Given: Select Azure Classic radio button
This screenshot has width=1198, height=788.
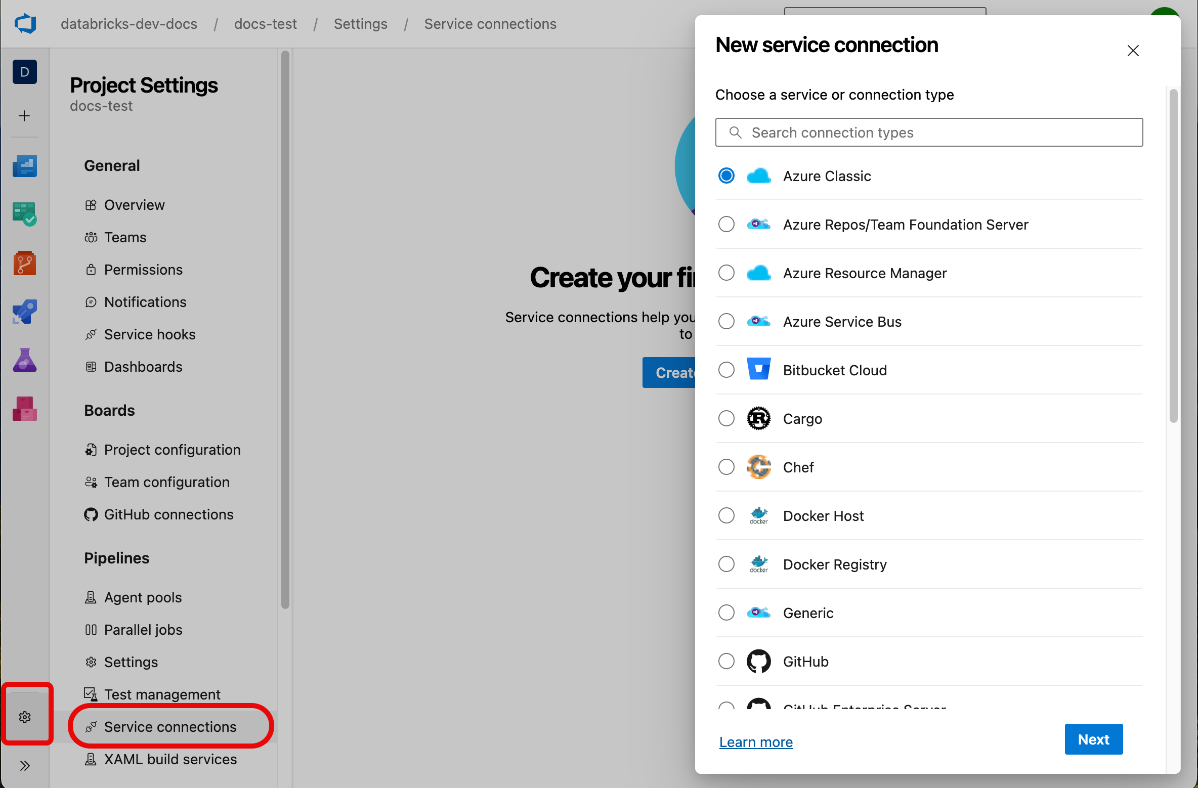Looking at the screenshot, I should click(726, 176).
